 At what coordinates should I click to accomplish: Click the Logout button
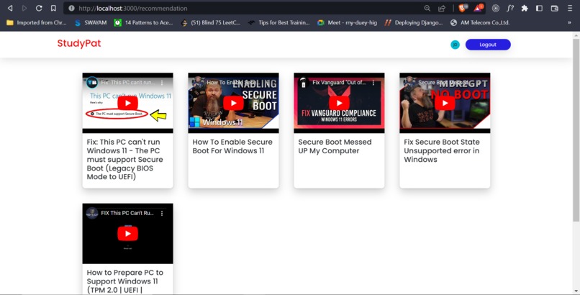point(488,45)
